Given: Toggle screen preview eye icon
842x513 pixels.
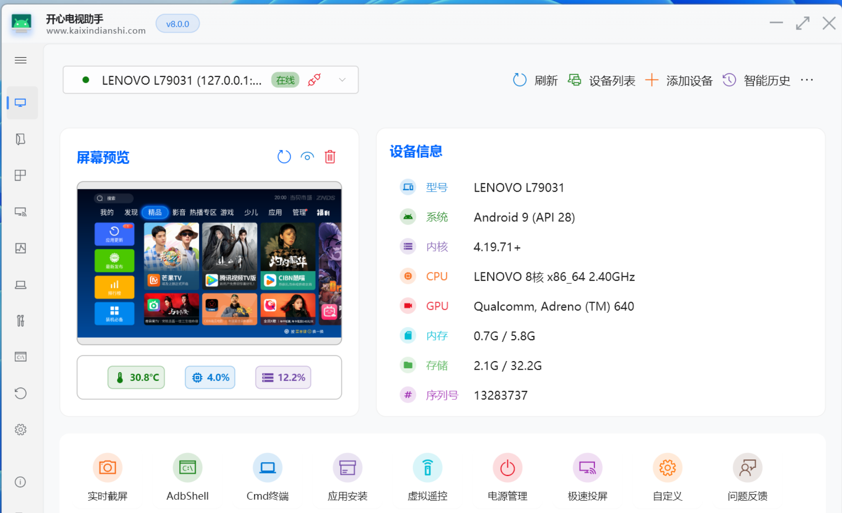Looking at the screenshot, I should coord(307,157).
